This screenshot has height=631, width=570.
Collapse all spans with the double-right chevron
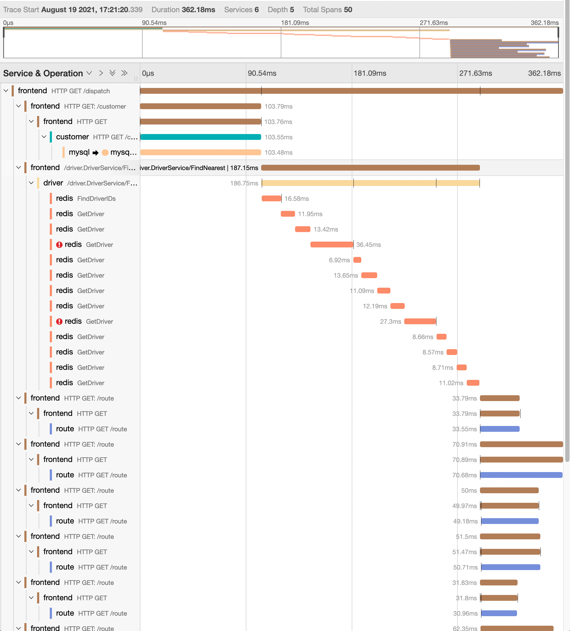[x=124, y=73]
